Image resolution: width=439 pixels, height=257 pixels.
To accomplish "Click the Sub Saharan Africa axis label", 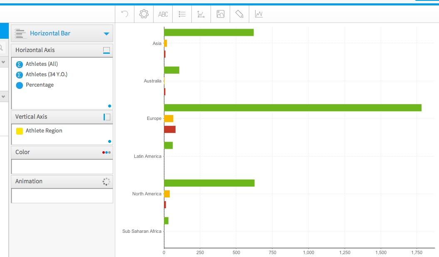I will (x=141, y=232).
